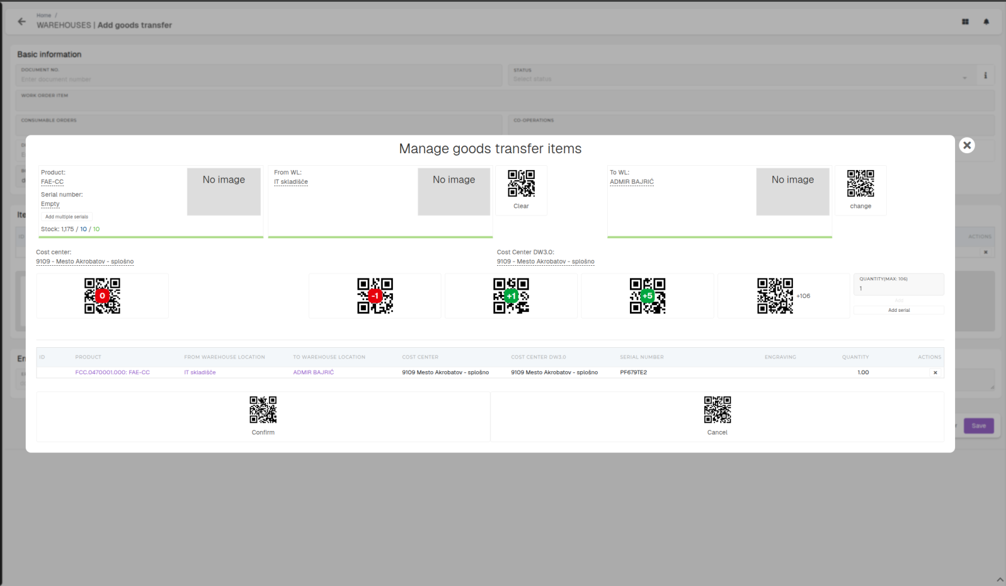This screenshot has height=586, width=1006.
Task: Go back using the arrow icon
Action: tap(22, 22)
